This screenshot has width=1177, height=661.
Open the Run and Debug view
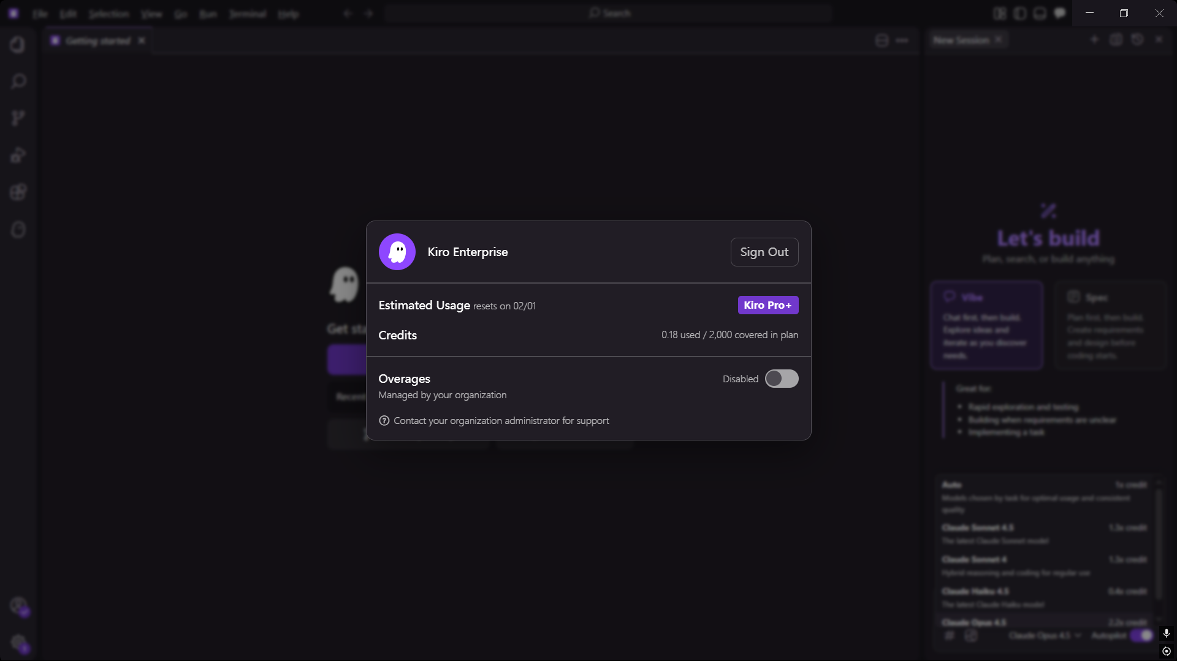coord(18,155)
